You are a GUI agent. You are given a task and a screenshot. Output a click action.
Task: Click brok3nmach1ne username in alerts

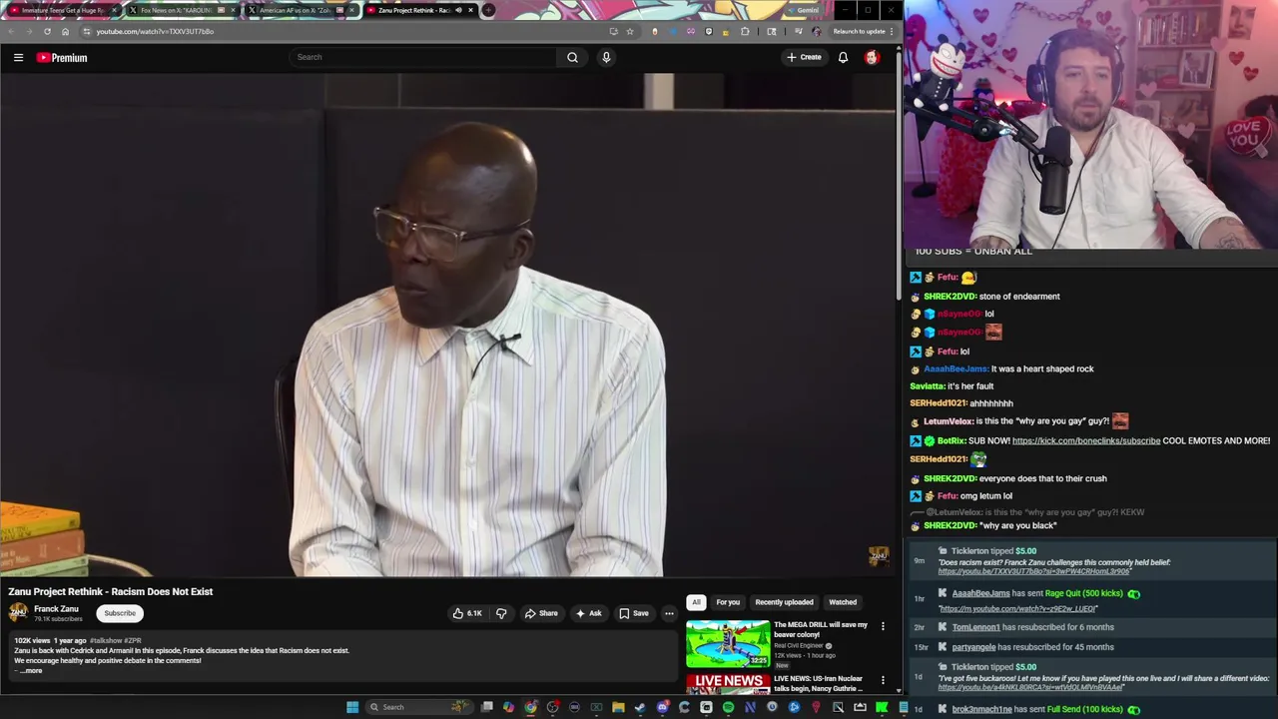coord(981,709)
